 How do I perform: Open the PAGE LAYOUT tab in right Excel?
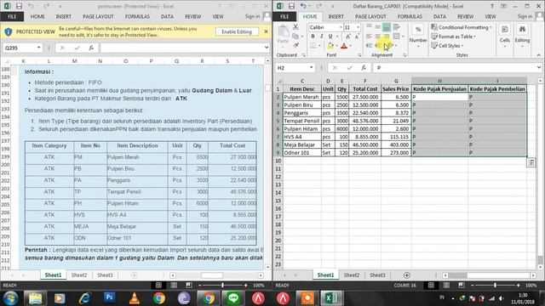click(x=370, y=16)
